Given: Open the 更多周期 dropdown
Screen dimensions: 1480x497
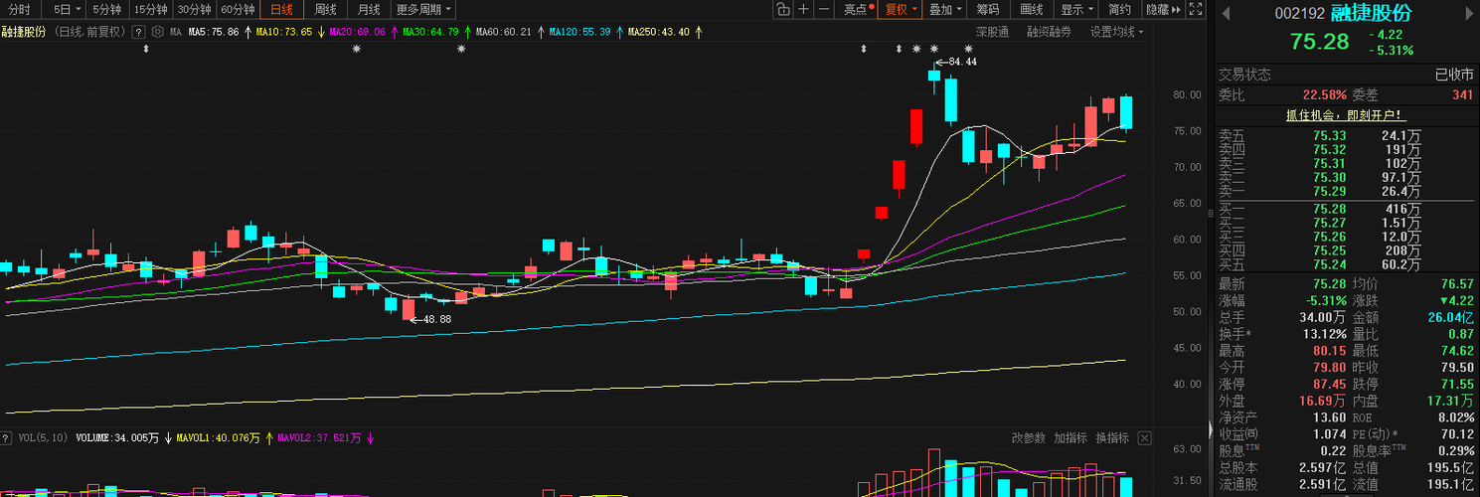Looking at the screenshot, I should click(423, 10).
